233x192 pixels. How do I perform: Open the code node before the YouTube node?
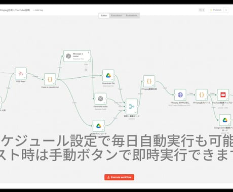coord(202,95)
